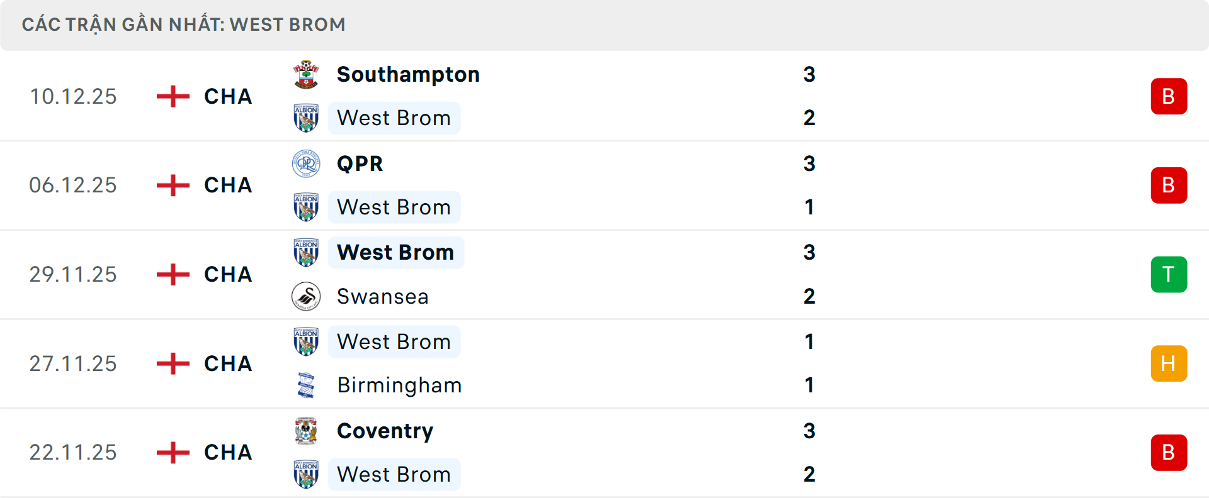Click the England flag next to 10.12.25
The height and width of the screenshot is (498, 1209).
(172, 96)
